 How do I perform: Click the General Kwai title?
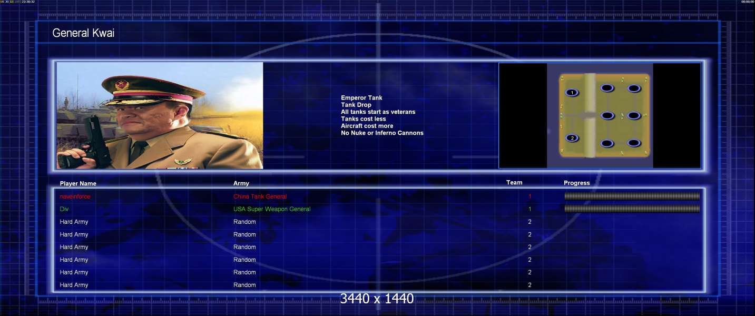[x=83, y=33]
